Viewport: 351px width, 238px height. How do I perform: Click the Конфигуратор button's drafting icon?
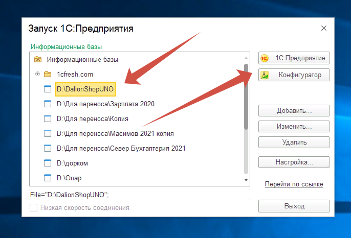click(x=265, y=75)
